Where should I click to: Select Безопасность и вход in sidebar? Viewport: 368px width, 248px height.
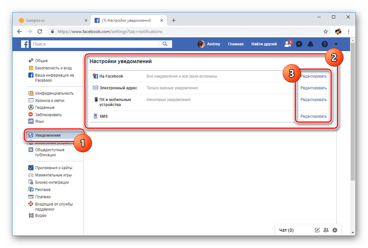pyautogui.click(x=53, y=68)
